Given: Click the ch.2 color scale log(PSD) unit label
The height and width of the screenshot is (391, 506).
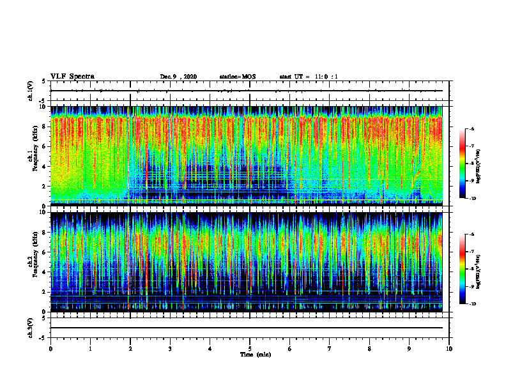Looking at the screenshot, I should pos(479,272).
